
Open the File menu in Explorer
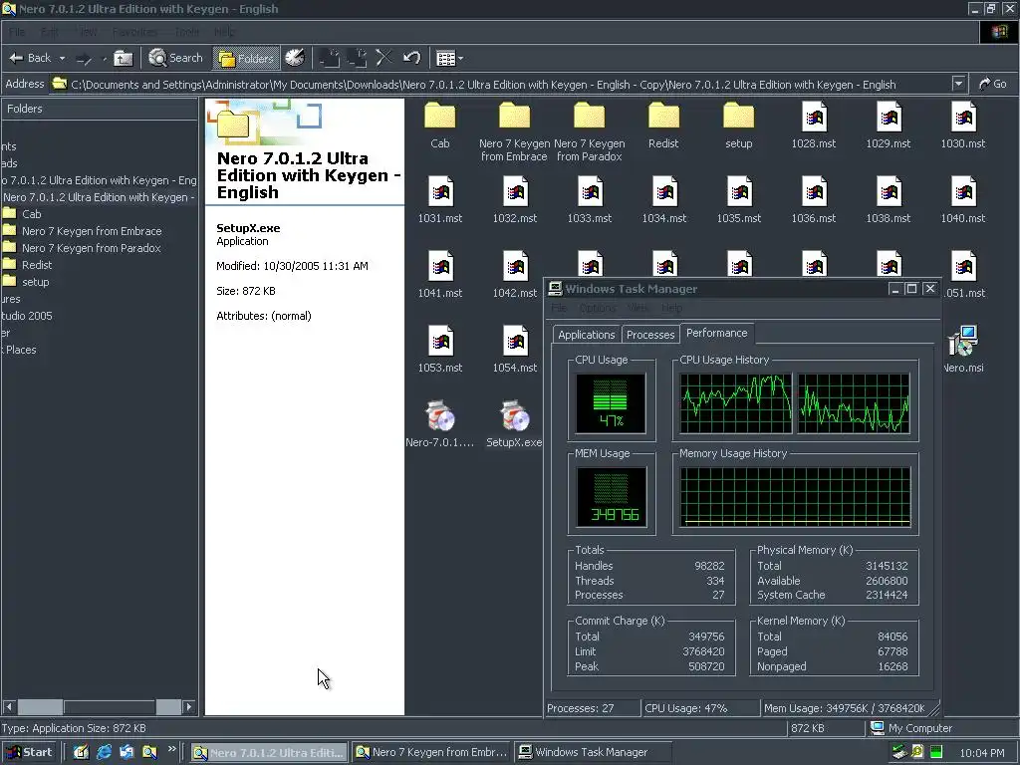[x=17, y=32]
